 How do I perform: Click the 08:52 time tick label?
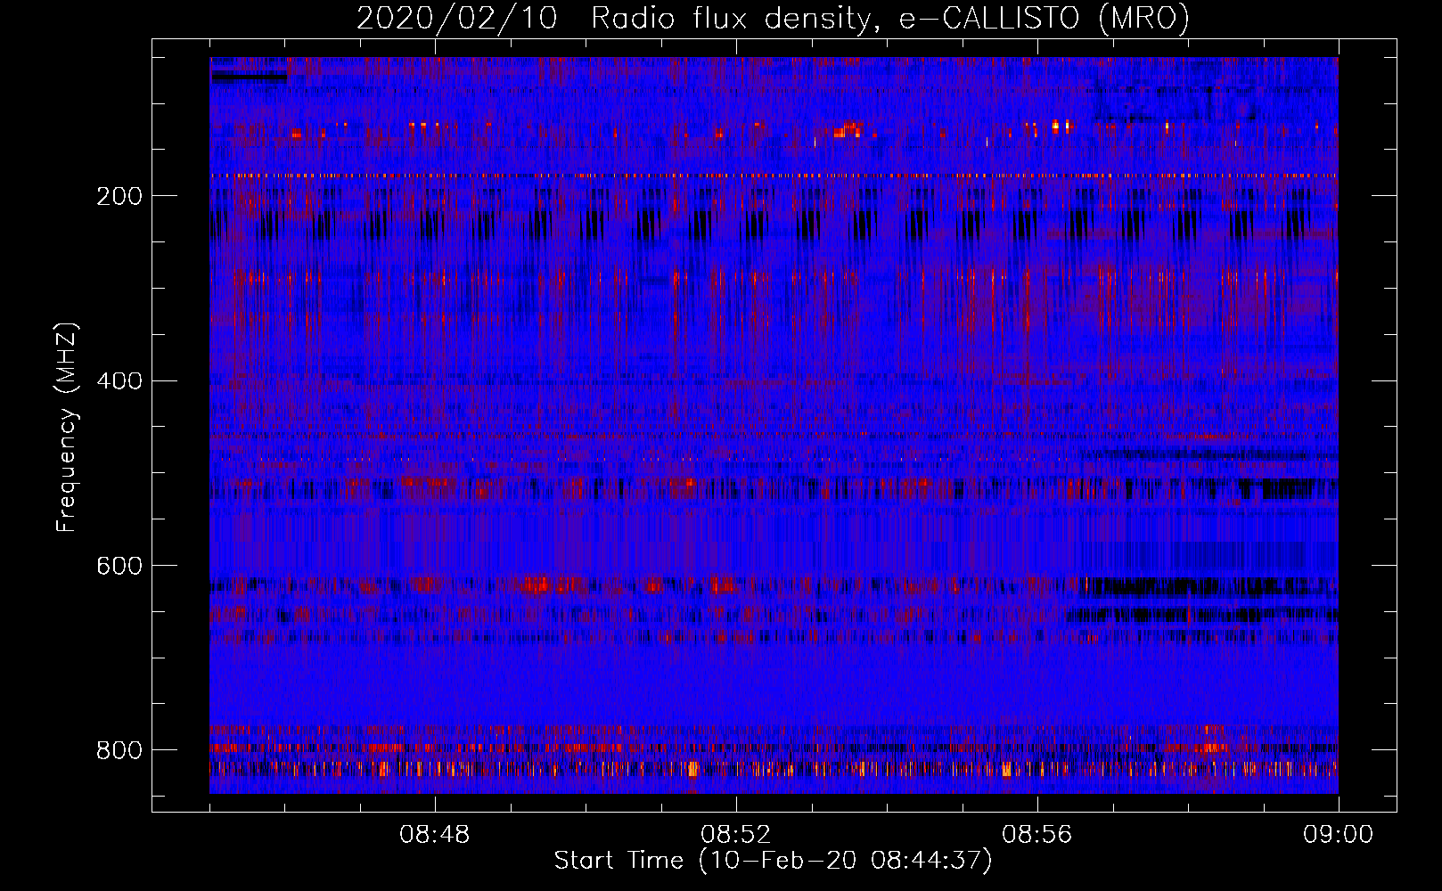pos(735,835)
